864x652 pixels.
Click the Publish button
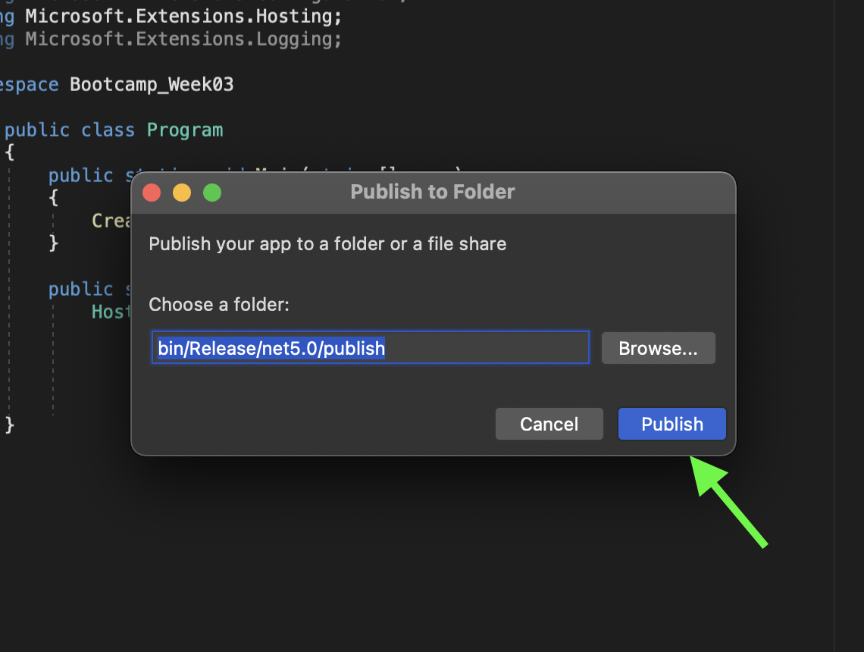pyautogui.click(x=671, y=424)
